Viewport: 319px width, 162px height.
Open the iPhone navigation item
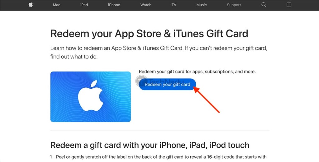click(x=114, y=5)
